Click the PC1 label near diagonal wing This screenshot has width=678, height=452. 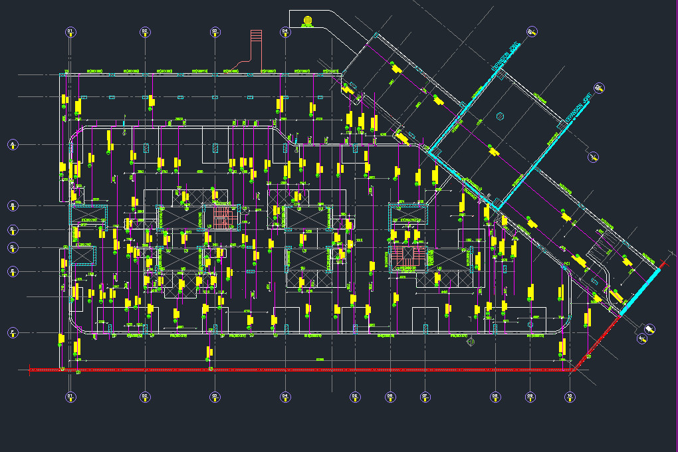567,263
